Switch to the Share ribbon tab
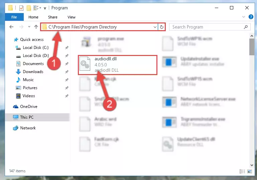Image resolution: width=257 pixels, height=180 pixels. tap(52, 17)
